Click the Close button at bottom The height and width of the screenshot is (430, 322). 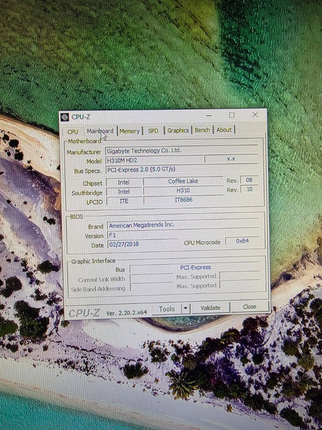(x=249, y=307)
